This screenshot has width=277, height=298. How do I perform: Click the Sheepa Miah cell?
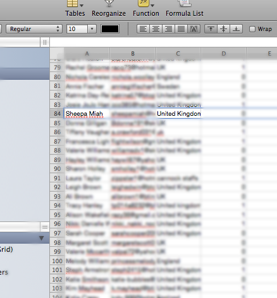click(87, 114)
